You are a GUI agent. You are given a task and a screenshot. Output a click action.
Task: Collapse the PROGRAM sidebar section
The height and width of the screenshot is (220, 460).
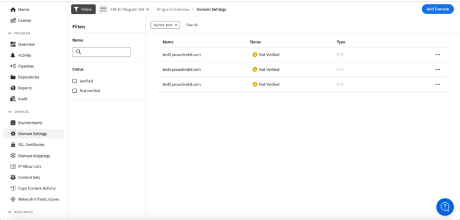click(x=10, y=34)
